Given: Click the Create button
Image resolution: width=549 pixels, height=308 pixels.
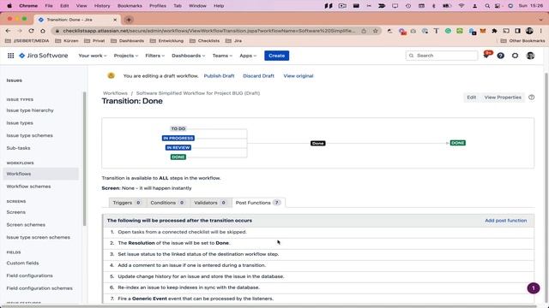Looking at the screenshot, I should pyautogui.click(x=276, y=56).
